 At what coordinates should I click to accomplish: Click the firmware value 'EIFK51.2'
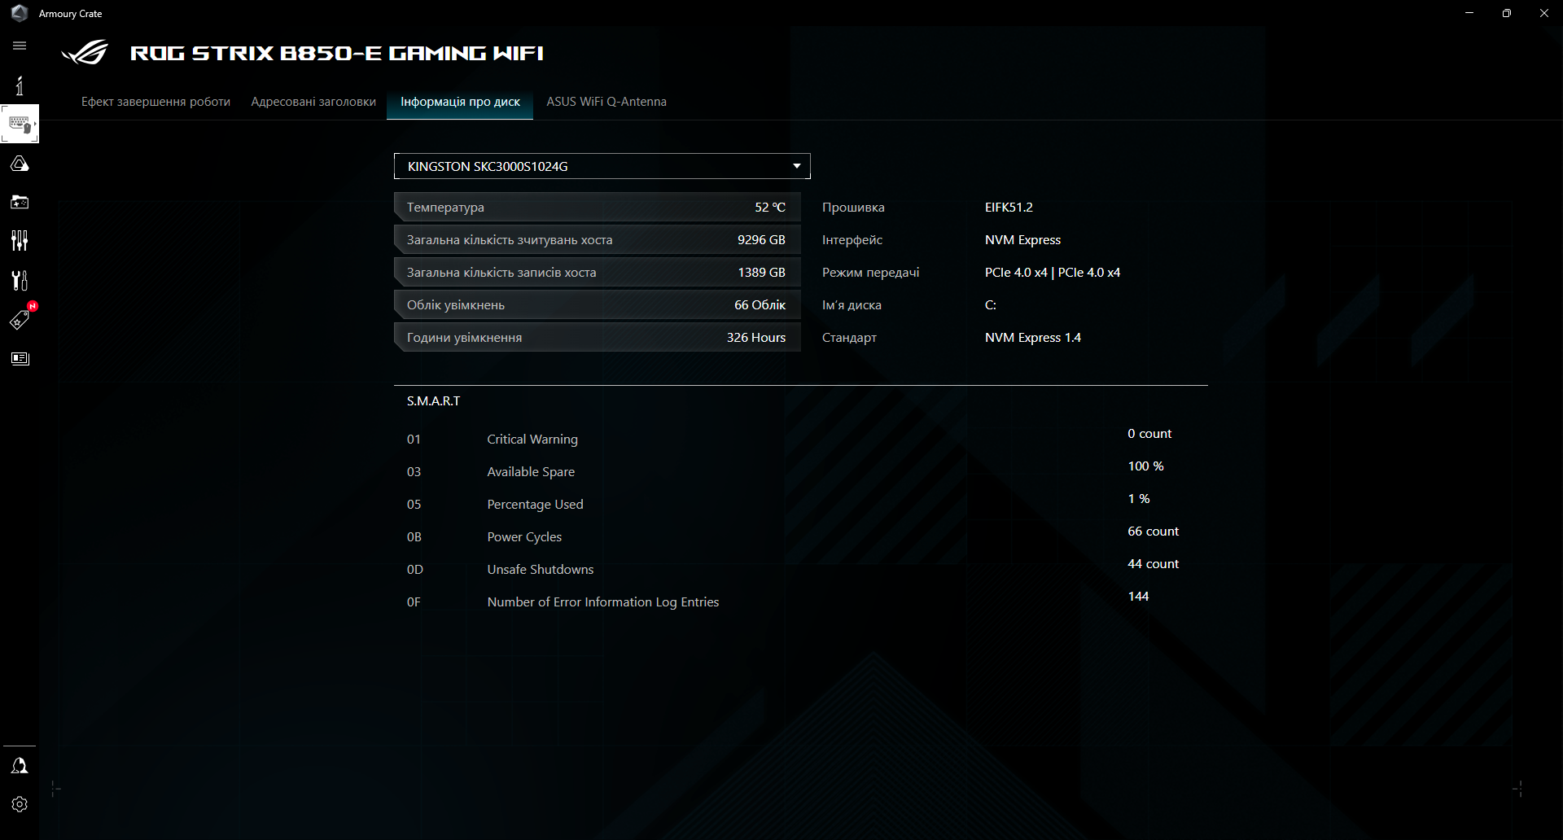click(1009, 208)
